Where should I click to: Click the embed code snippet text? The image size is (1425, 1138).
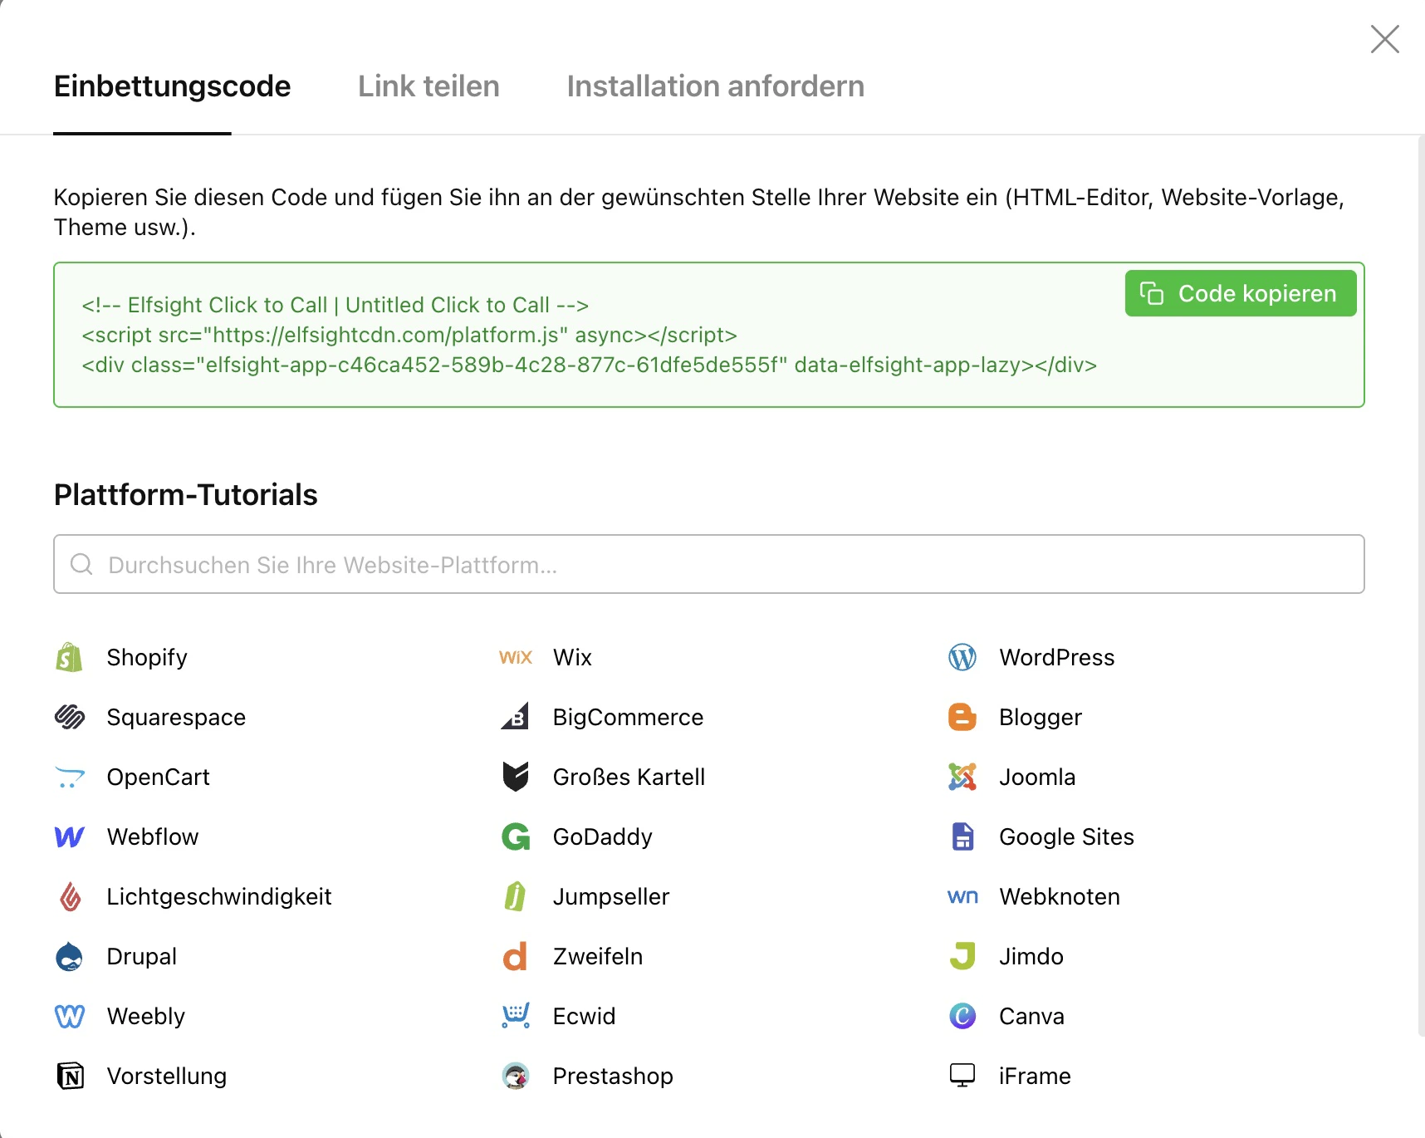pos(589,335)
